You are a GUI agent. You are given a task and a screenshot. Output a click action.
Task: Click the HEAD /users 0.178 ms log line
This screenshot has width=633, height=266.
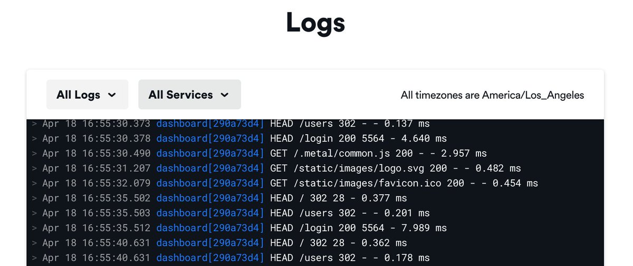point(231,258)
